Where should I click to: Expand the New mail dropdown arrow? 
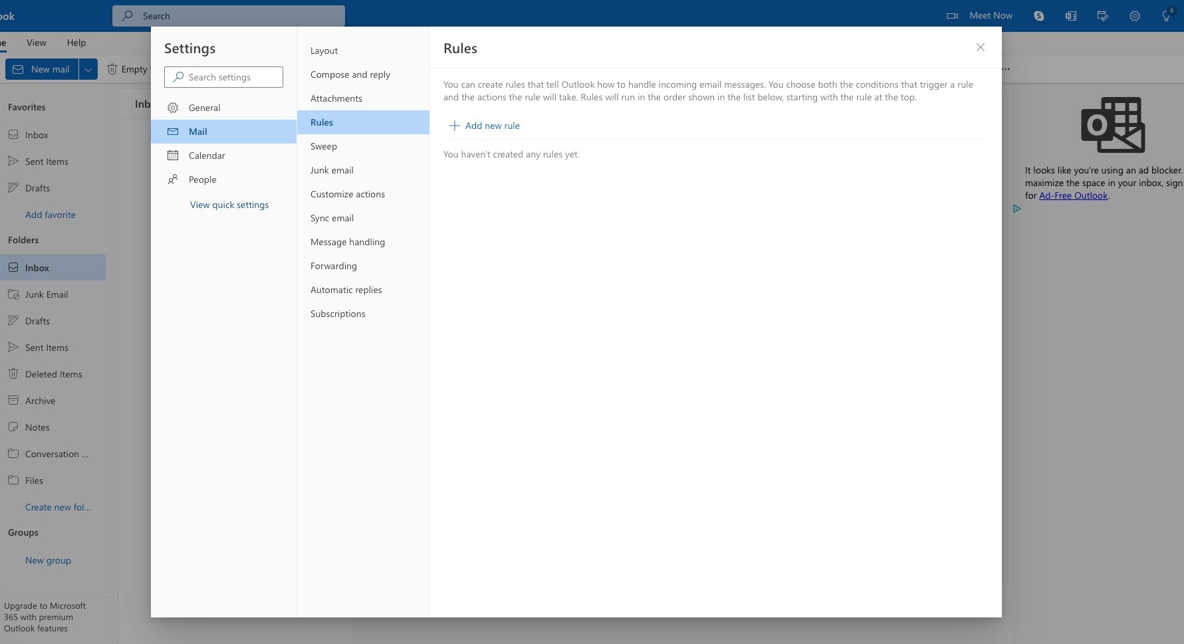(x=88, y=69)
